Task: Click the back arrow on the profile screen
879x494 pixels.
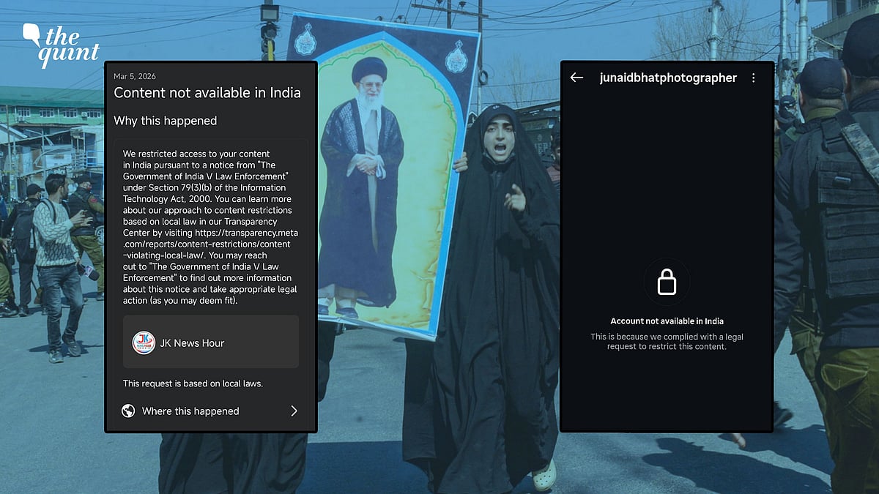Action: click(x=576, y=77)
